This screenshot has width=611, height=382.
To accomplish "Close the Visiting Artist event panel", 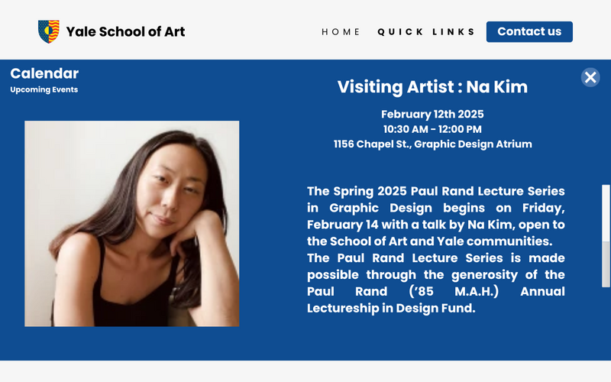I will pyautogui.click(x=590, y=77).
